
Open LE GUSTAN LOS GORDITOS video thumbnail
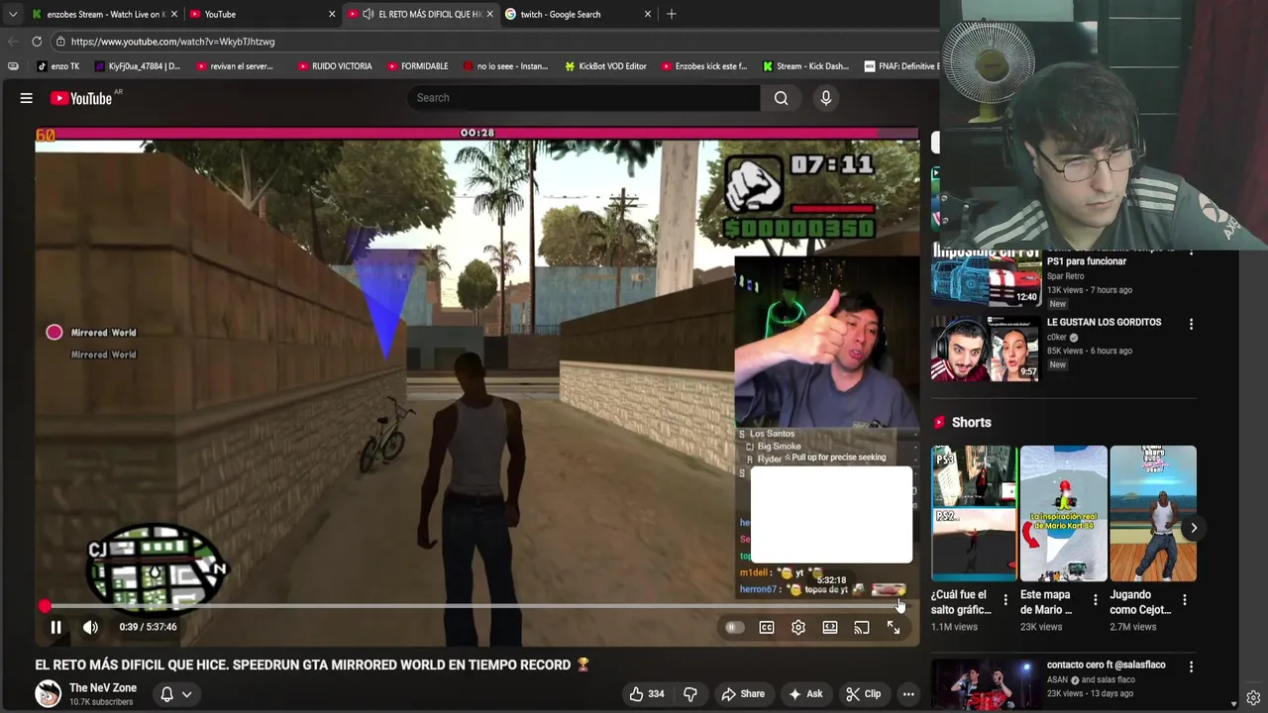(x=985, y=349)
